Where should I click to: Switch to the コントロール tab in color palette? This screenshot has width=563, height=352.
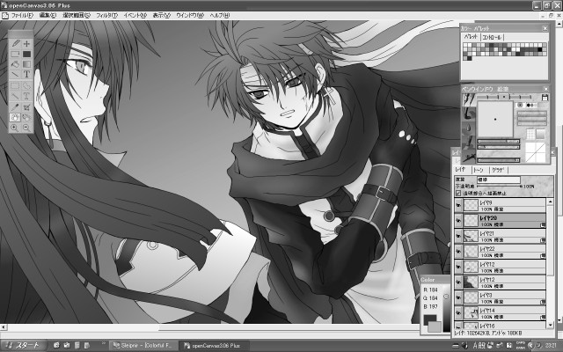coord(493,37)
